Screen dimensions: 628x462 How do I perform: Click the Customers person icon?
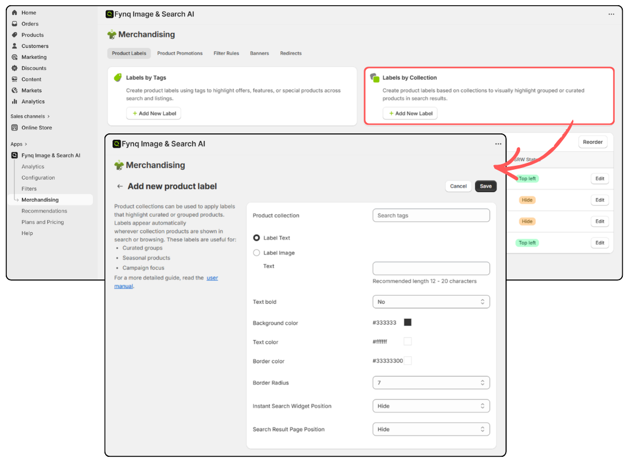click(x=14, y=46)
